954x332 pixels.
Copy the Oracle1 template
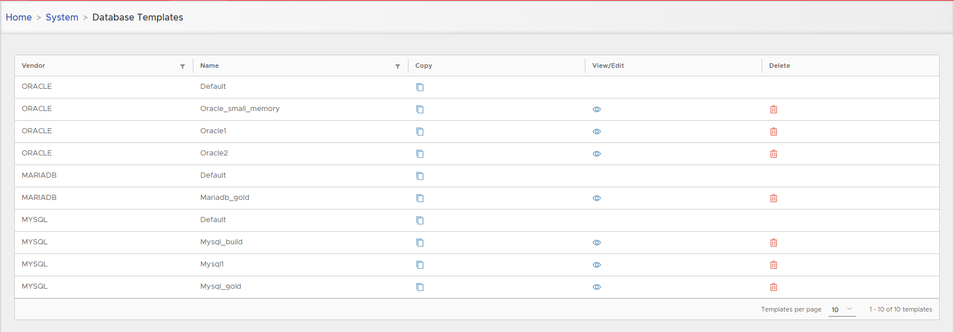(x=420, y=132)
